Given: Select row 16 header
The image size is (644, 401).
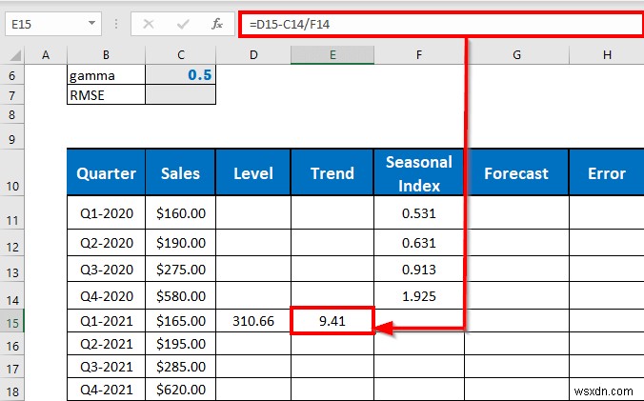Looking at the screenshot, I should (x=12, y=346).
